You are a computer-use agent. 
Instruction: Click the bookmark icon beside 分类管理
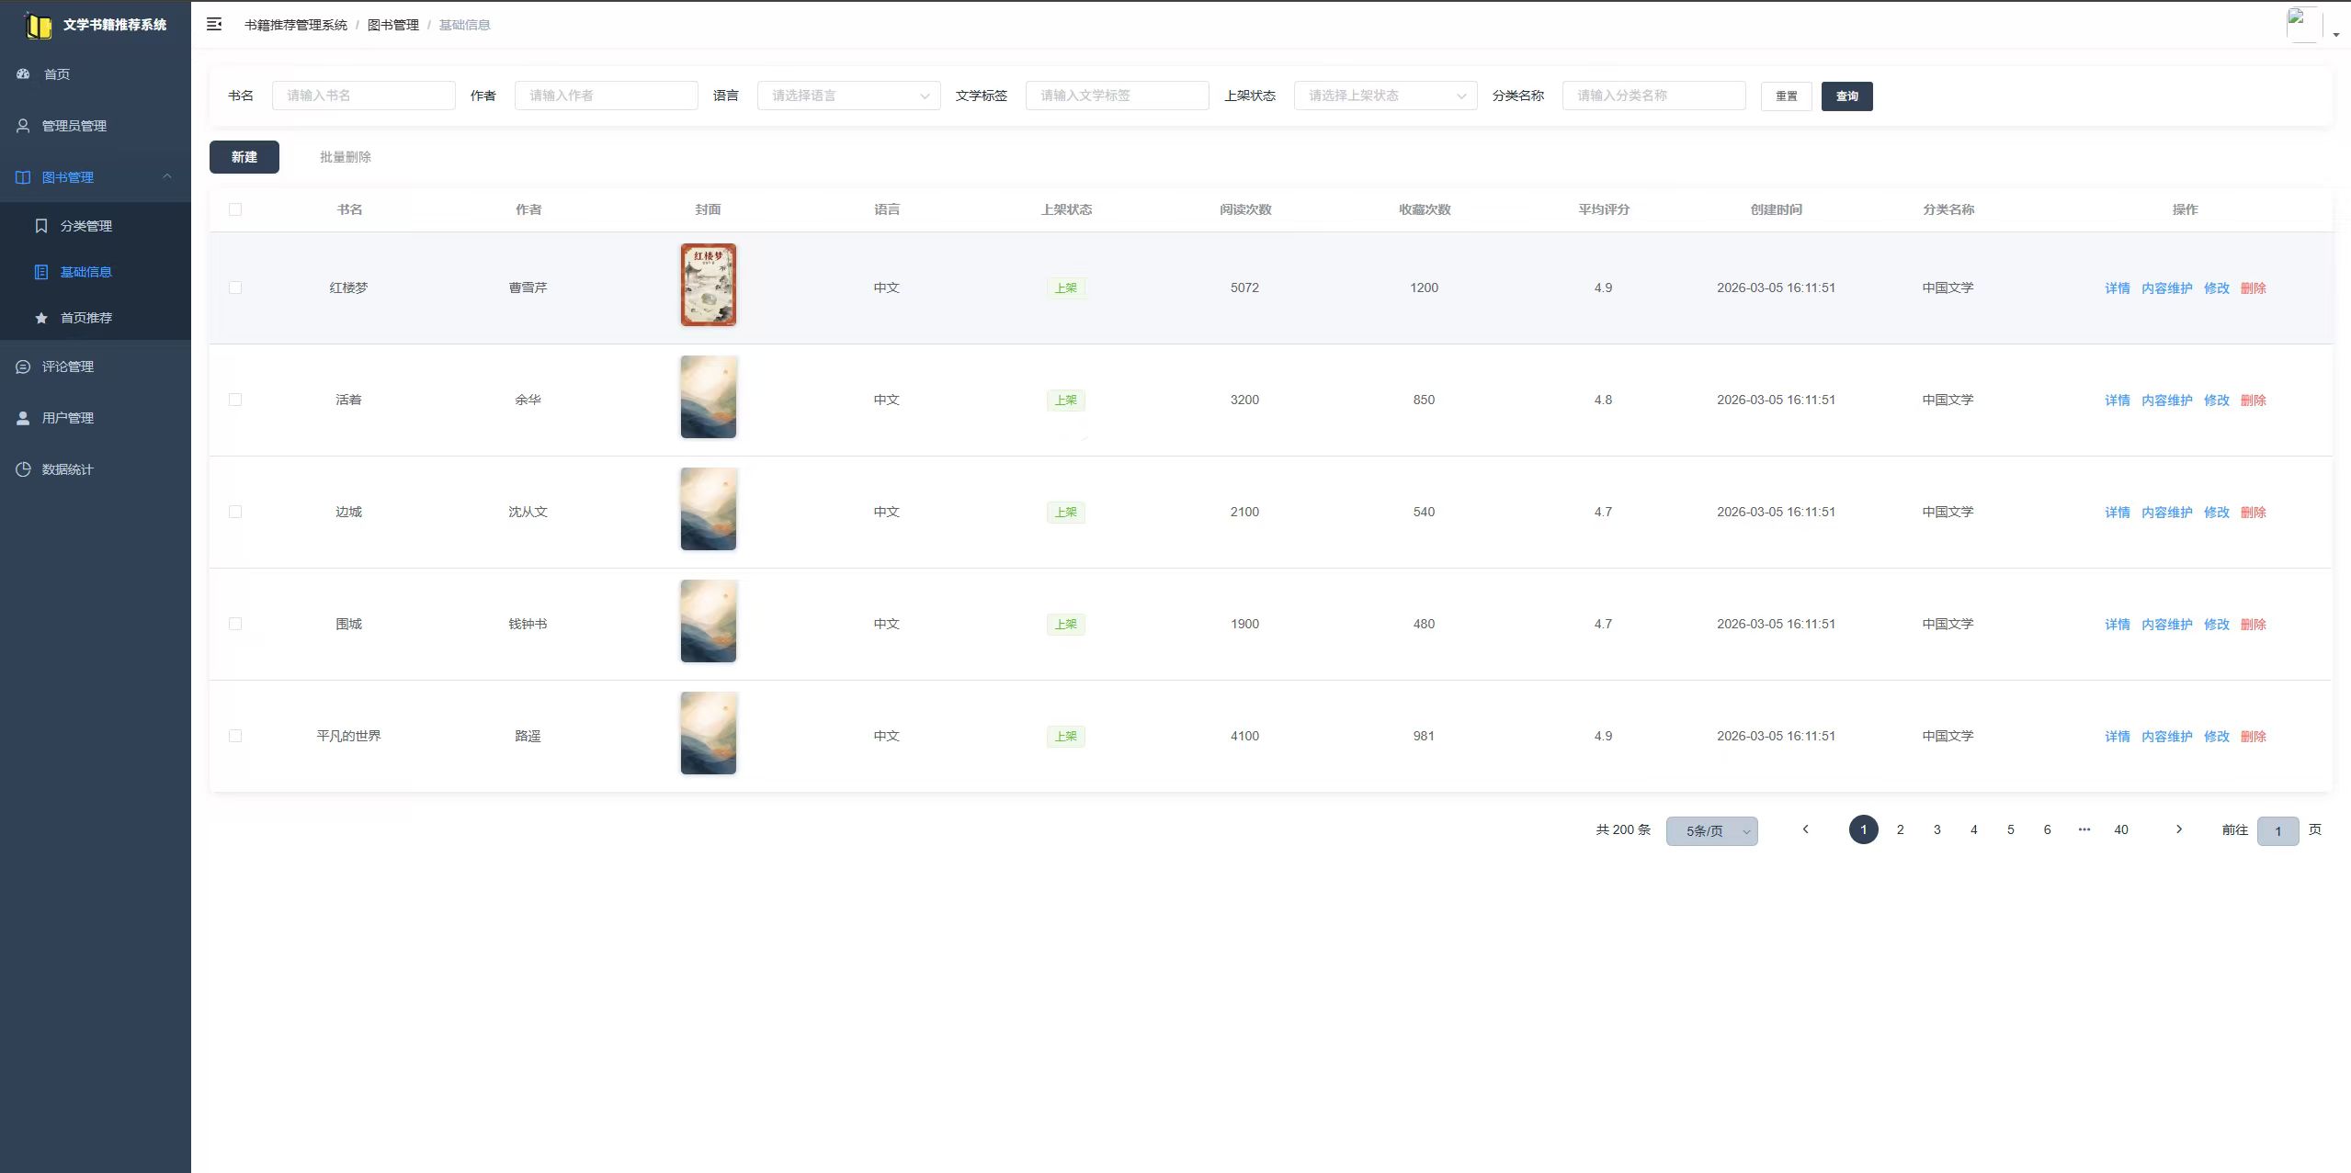click(41, 226)
